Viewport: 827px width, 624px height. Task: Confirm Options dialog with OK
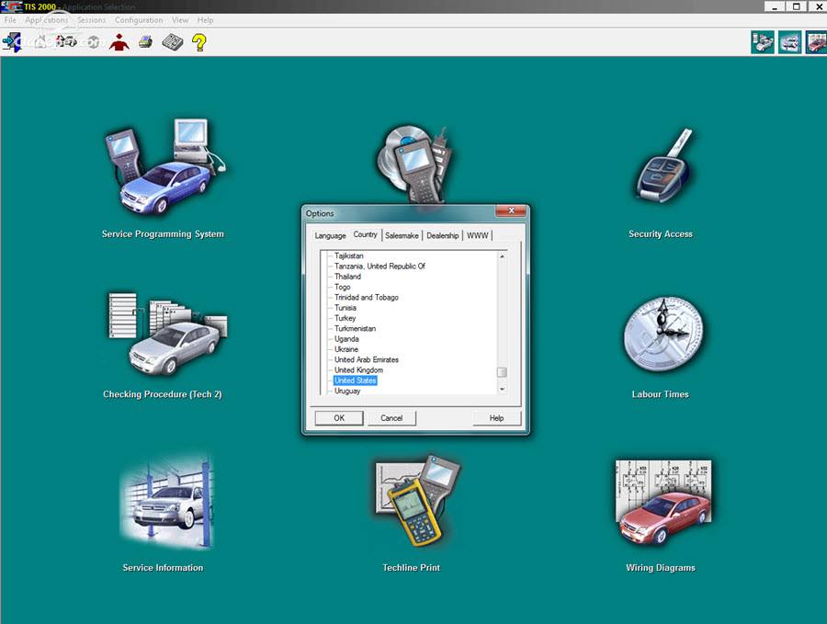click(339, 418)
